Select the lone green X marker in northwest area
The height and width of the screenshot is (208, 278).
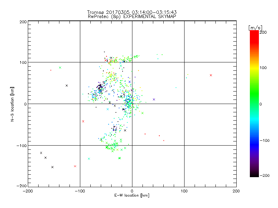[x=60, y=68]
